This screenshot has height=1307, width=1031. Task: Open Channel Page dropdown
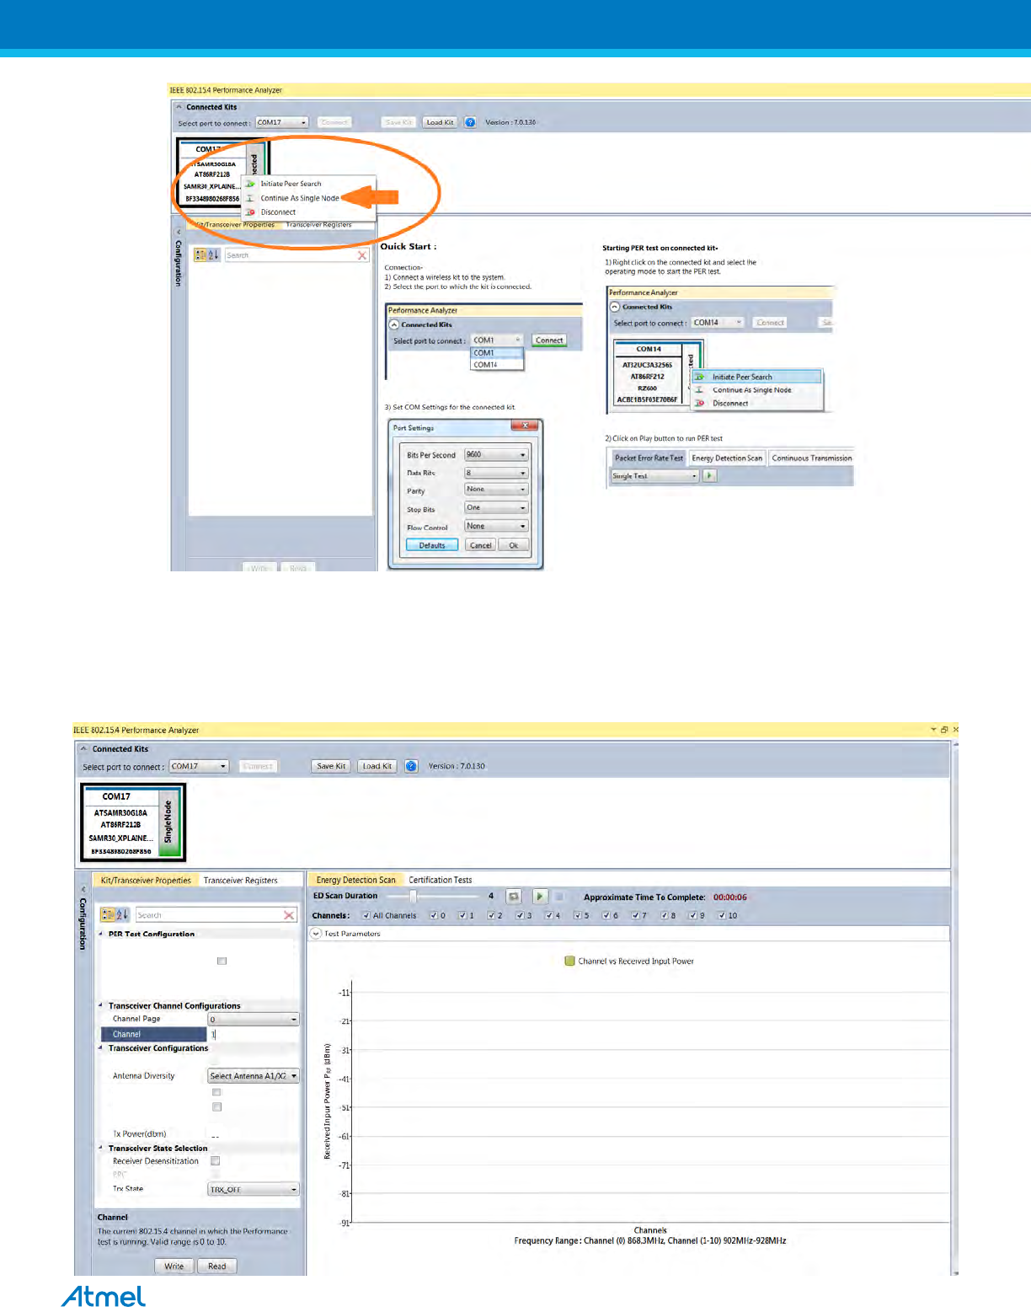pyautogui.click(x=254, y=1019)
